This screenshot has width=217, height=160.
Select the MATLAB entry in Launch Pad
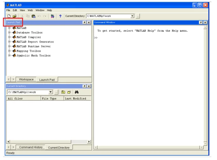click(x=22, y=28)
